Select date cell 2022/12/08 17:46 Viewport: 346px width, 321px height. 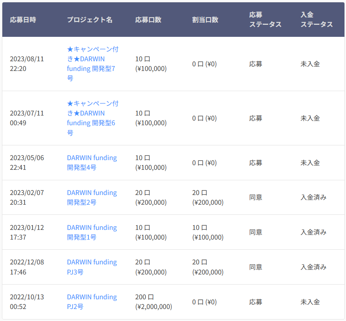coord(27,267)
